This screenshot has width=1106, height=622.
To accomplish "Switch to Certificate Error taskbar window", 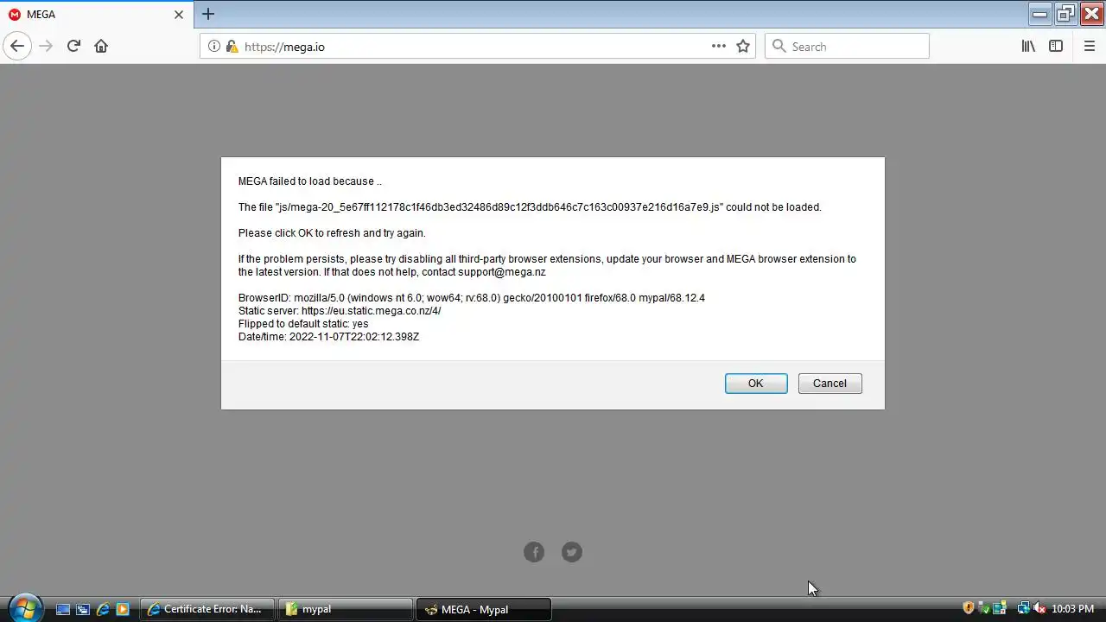I will 207,609.
